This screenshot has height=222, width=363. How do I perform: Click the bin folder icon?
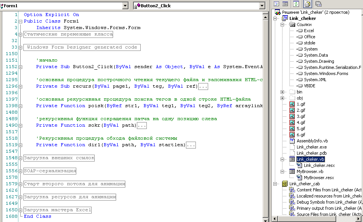tap(292, 92)
